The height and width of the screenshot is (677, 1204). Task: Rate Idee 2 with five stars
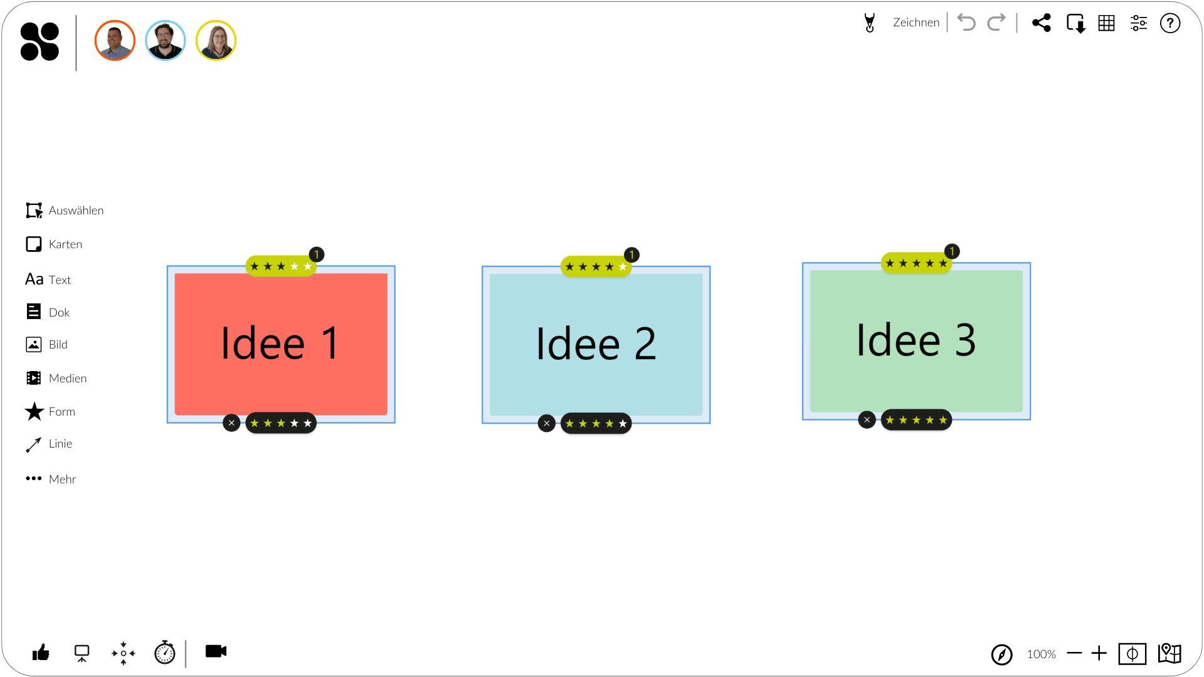coord(623,424)
